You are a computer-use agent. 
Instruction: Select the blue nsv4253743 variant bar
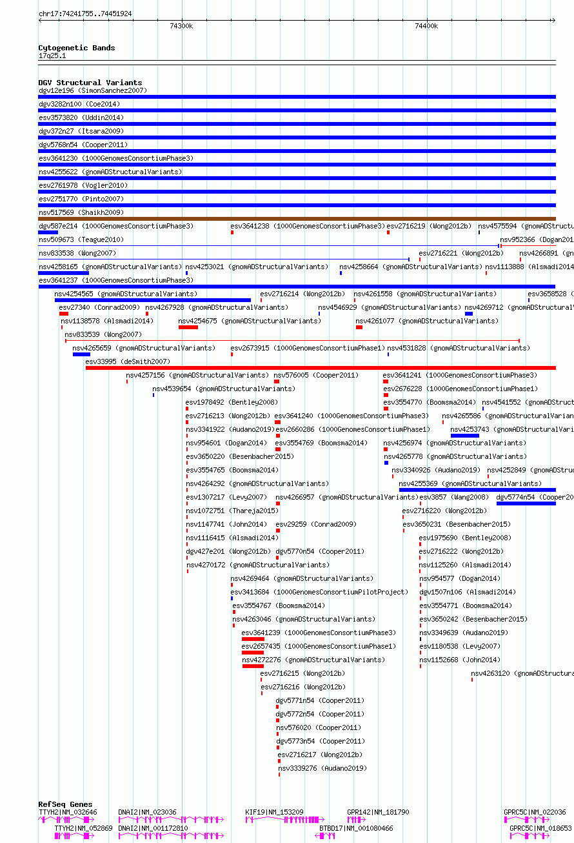click(465, 436)
